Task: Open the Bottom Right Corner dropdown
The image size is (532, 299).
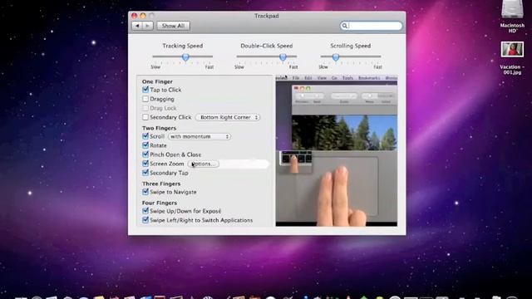Action: pos(228,117)
